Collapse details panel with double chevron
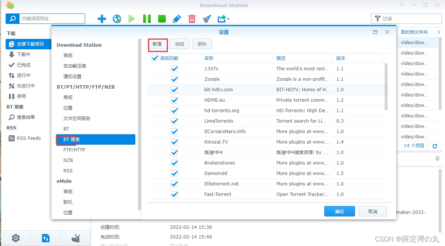 point(438,159)
